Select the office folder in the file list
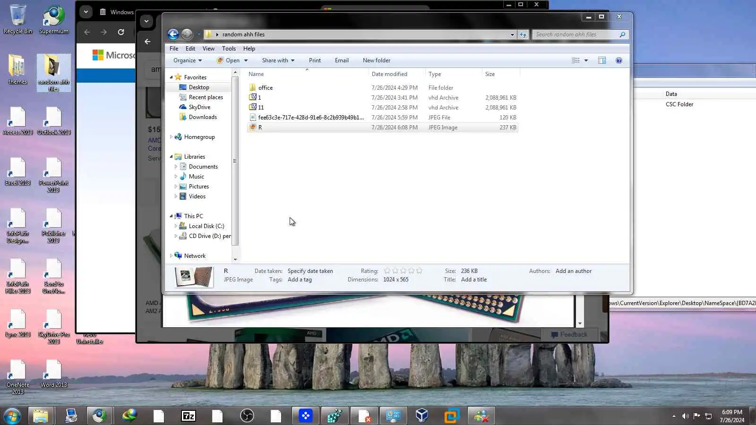This screenshot has height=425, width=756. tap(266, 88)
